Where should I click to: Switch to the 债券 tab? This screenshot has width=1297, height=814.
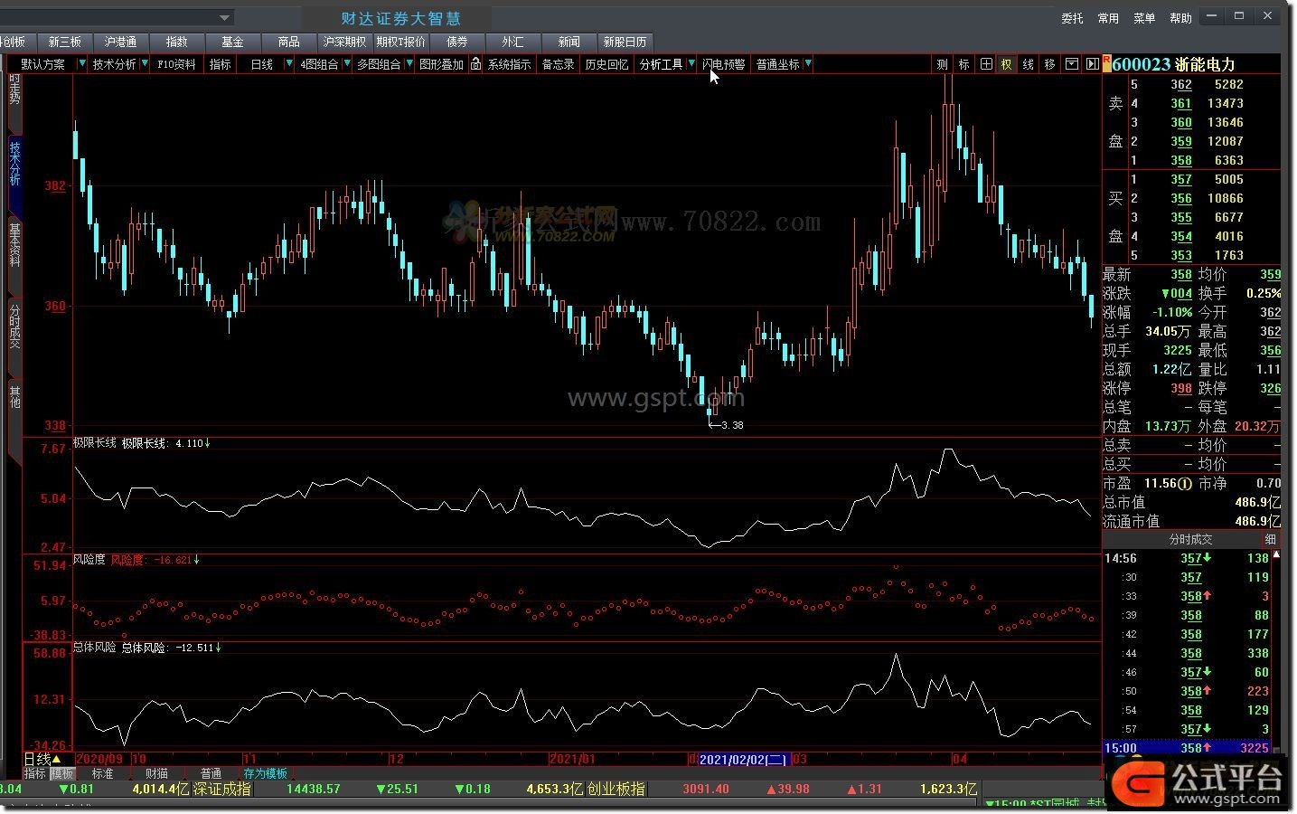456,42
